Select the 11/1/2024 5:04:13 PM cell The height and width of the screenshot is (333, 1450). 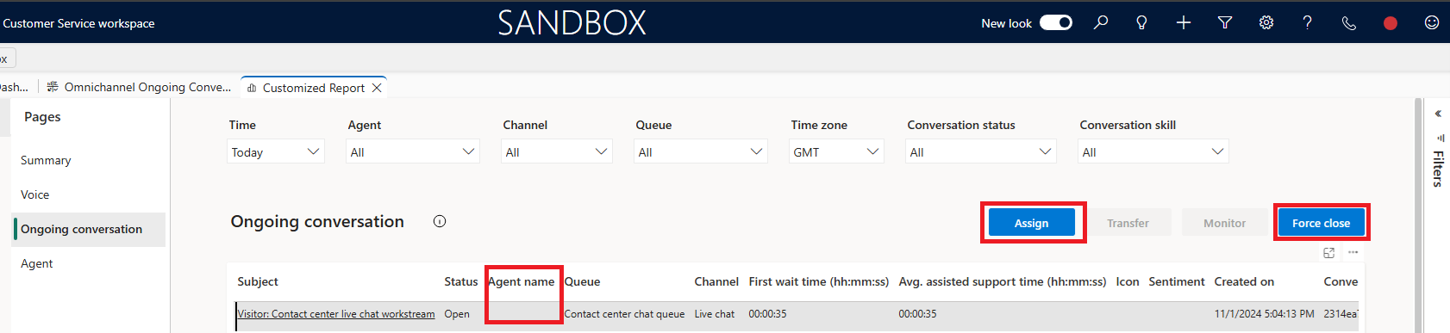coord(1265,314)
